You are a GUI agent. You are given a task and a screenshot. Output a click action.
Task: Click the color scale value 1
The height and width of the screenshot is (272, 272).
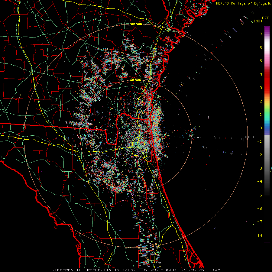261,115
